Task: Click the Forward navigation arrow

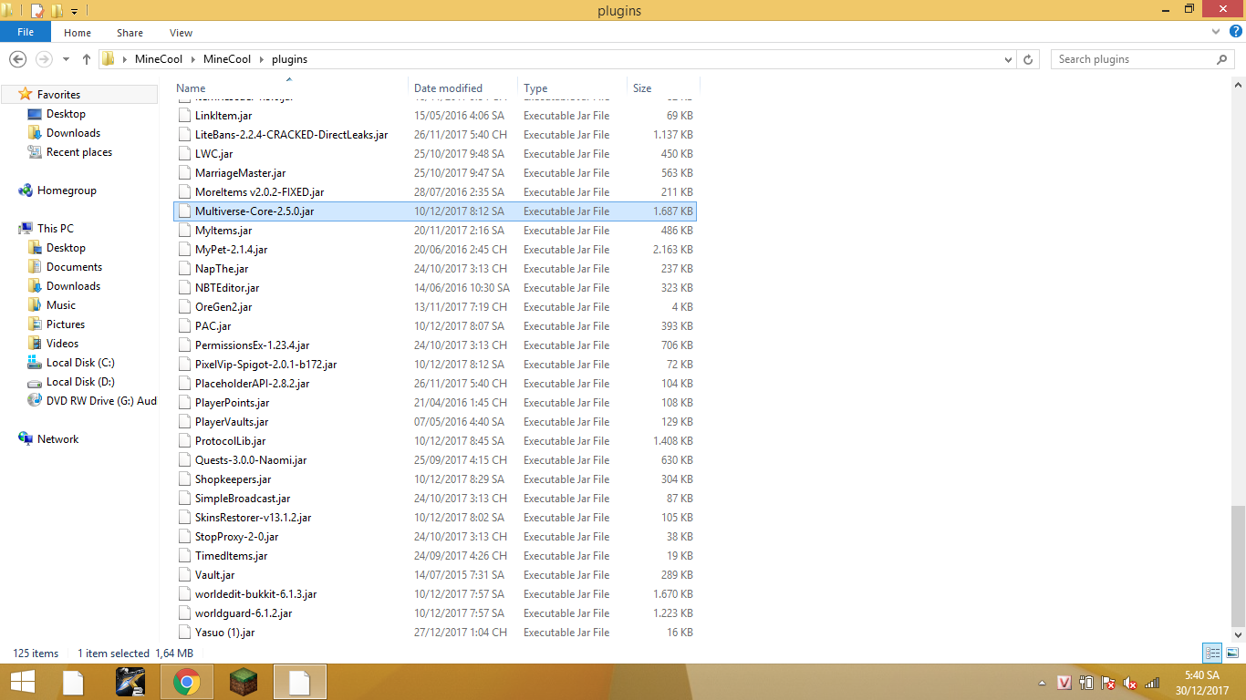Action: click(43, 59)
